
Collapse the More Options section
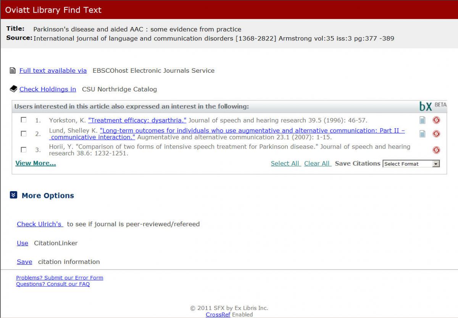coord(13,195)
